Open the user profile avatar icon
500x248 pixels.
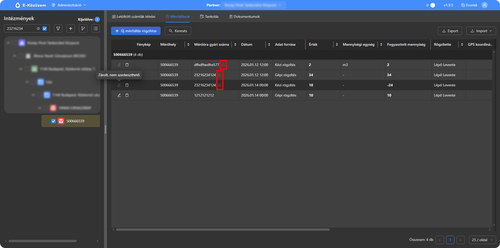point(485,5)
